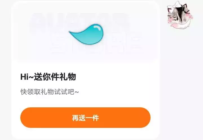Tap the 再送一件 label on the button
The height and width of the screenshot is (140, 203).
(86, 118)
